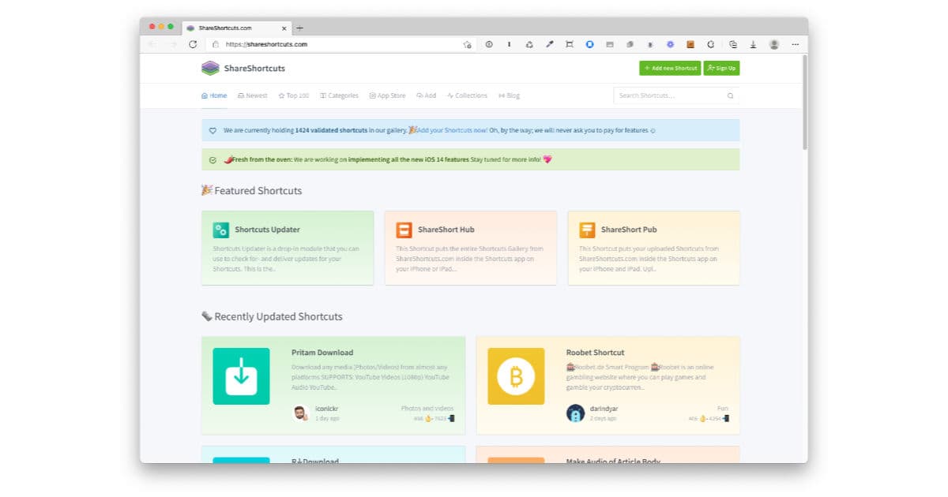
Task: Click the Shortcuts Updater teal icon
Action: point(221,230)
